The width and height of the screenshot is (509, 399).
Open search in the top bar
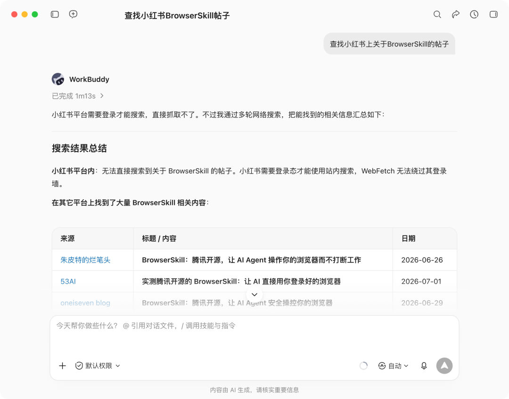[x=437, y=14]
